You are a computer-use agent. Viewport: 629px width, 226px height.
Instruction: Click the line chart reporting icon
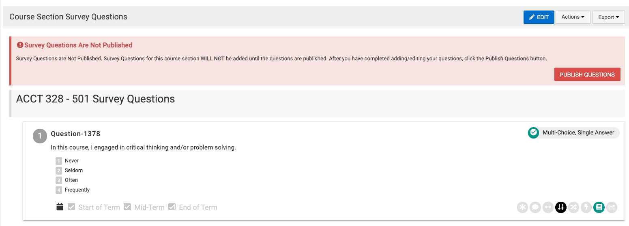[x=612, y=207]
